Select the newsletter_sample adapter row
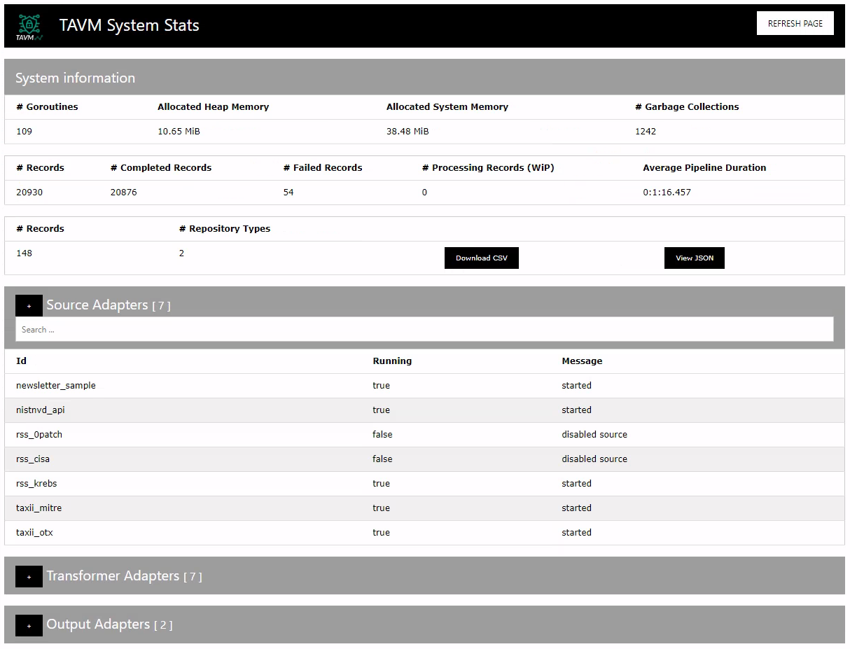 pos(56,386)
